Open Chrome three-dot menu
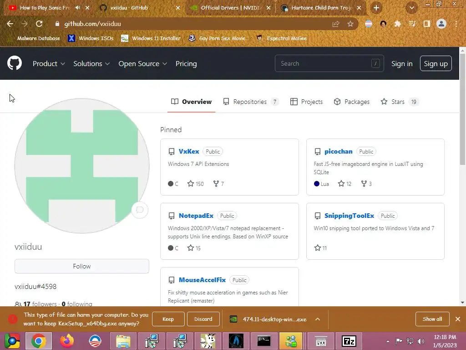Viewport: 466px width, 350px height. [456, 24]
